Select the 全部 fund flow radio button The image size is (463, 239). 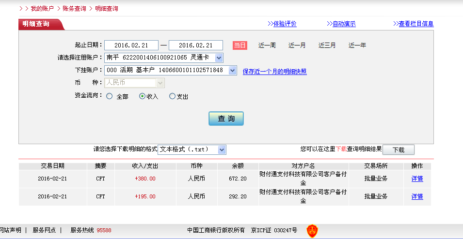tap(109, 96)
